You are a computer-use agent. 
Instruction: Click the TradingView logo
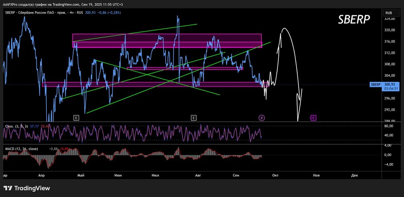tap(27, 188)
